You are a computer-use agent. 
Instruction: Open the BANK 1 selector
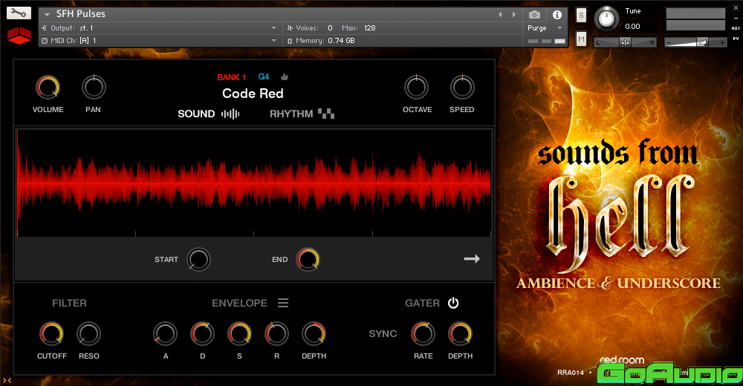231,76
